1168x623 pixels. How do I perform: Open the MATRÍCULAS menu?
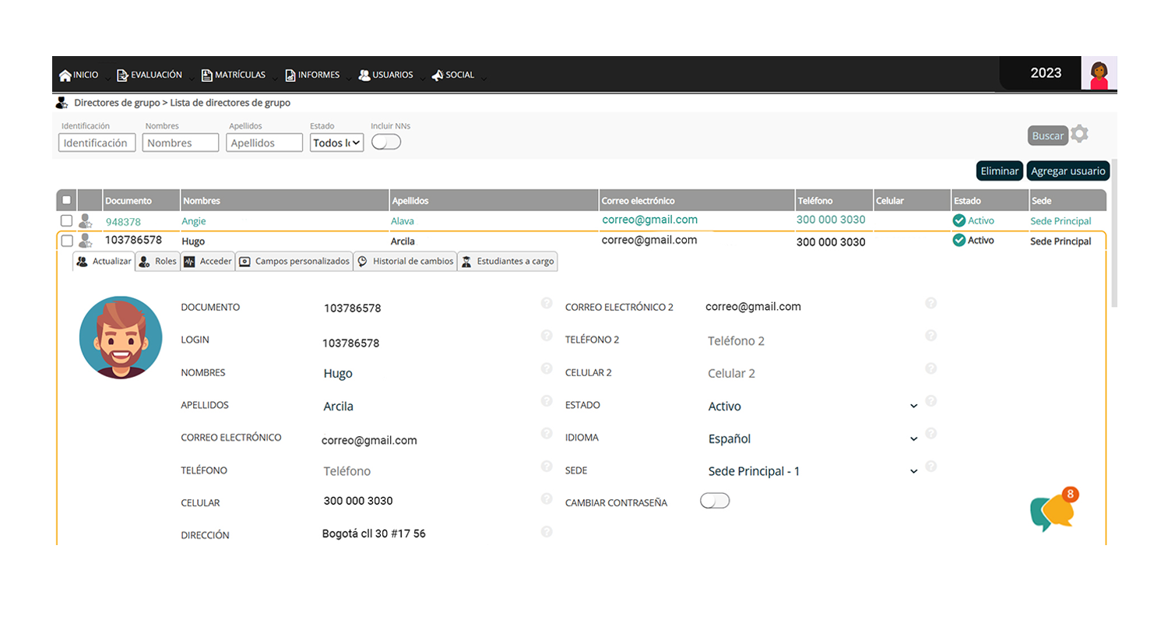click(x=233, y=76)
